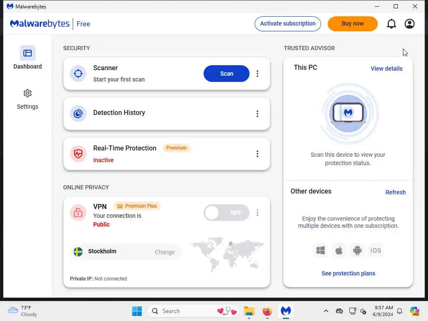Refresh the Other devices list
Image resolution: width=428 pixels, height=321 pixels.
(395, 192)
